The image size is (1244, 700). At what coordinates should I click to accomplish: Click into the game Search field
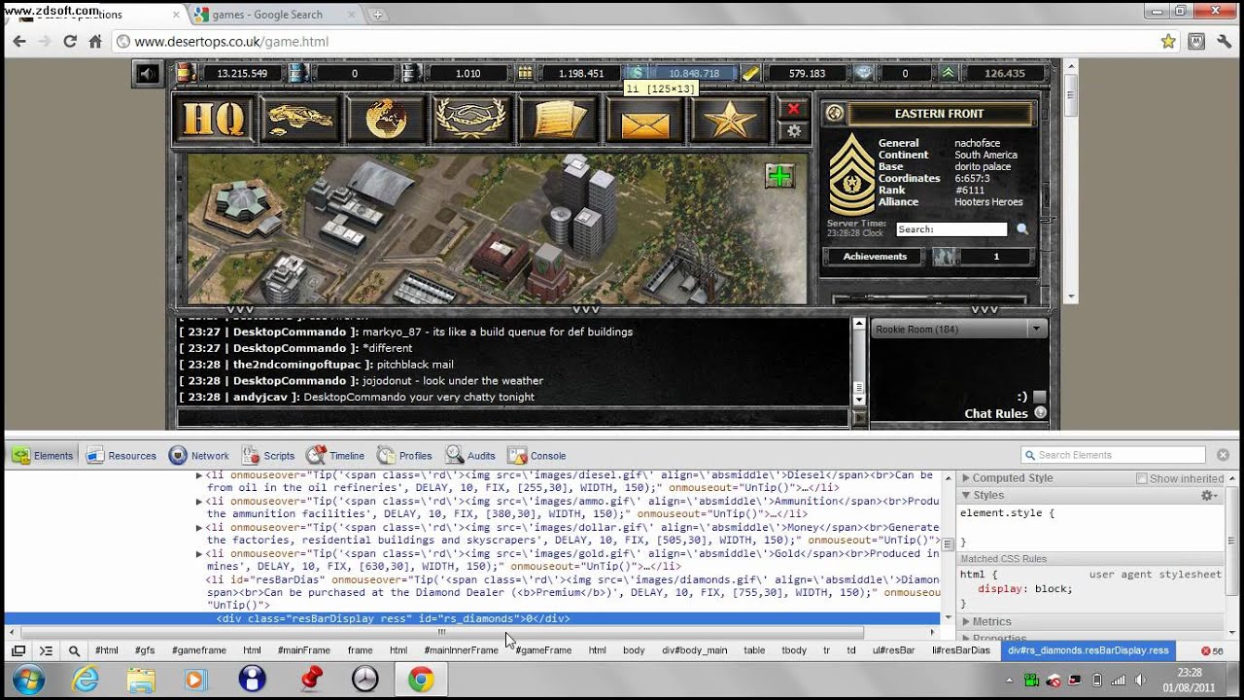click(951, 229)
